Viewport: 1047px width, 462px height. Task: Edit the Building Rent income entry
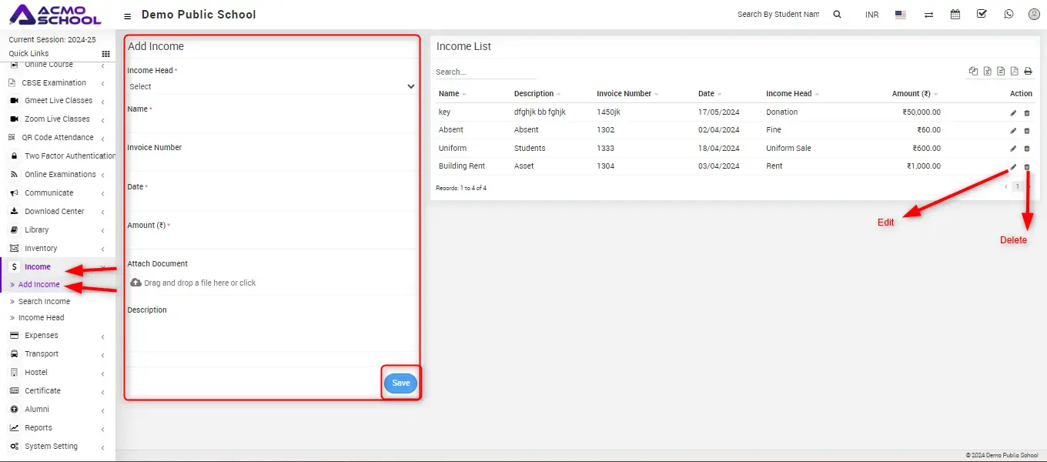[x=1013, y=166]
